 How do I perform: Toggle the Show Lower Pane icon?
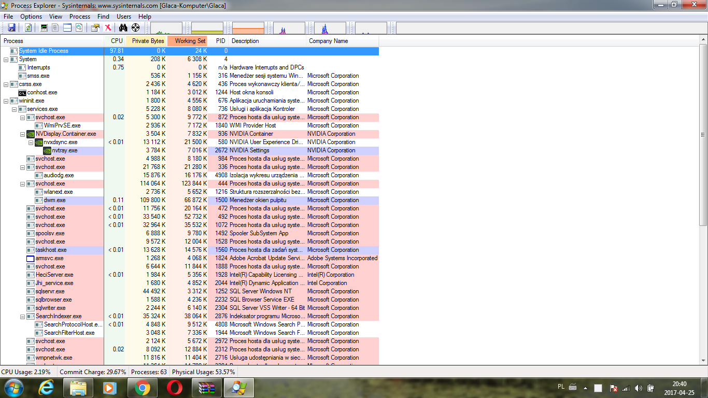(67, 27)
